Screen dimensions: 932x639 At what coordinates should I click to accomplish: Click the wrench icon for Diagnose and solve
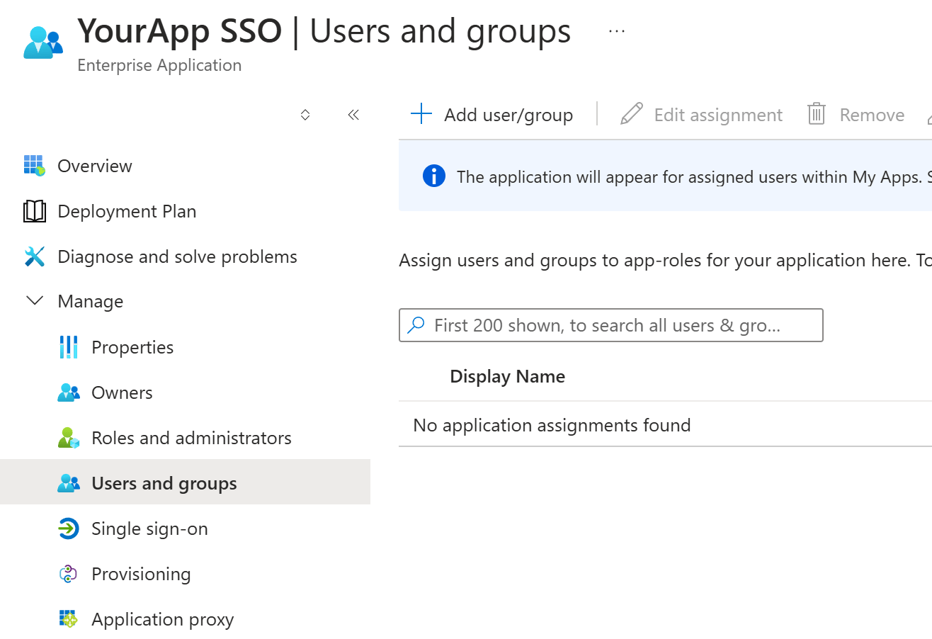click(x=34, y=256)
